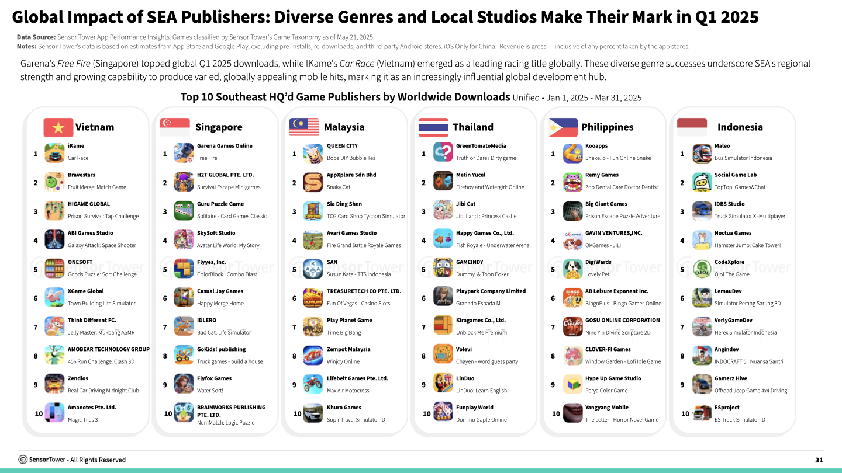Screen dimensions: 842x473
Task: Click the ColorBlock : Combo Blast icon
Action: click(184, 269)
